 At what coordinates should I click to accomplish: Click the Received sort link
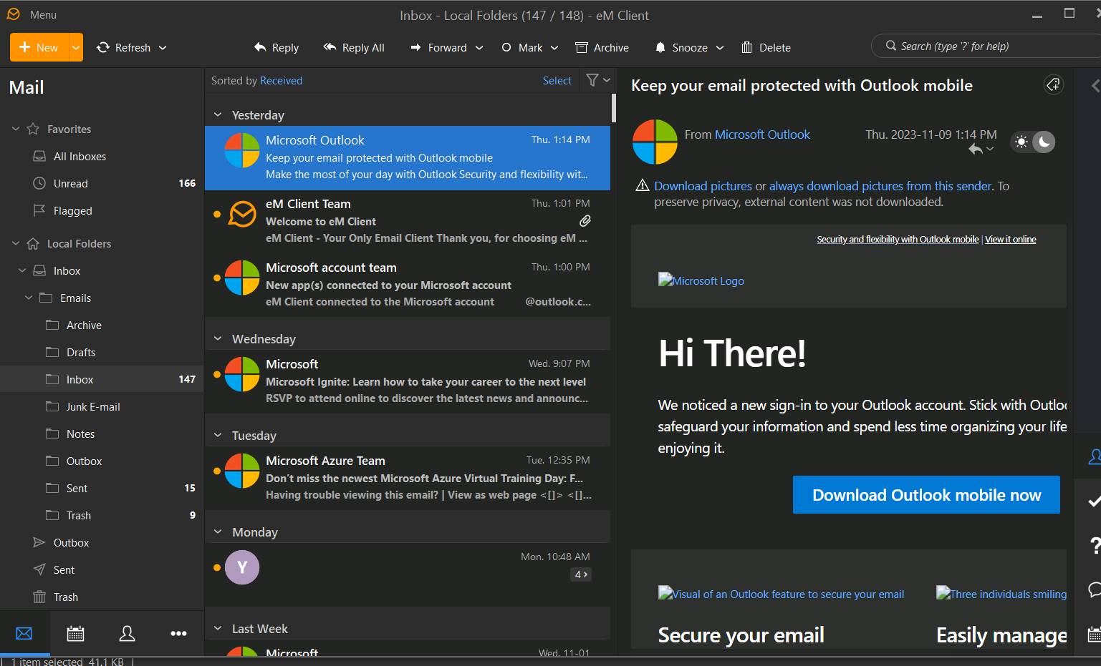tap(281, 80)
